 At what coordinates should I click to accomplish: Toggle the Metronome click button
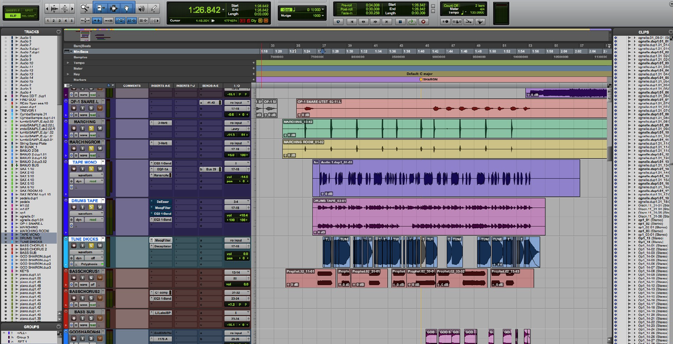pyautogui.click(x=457, y=21)
